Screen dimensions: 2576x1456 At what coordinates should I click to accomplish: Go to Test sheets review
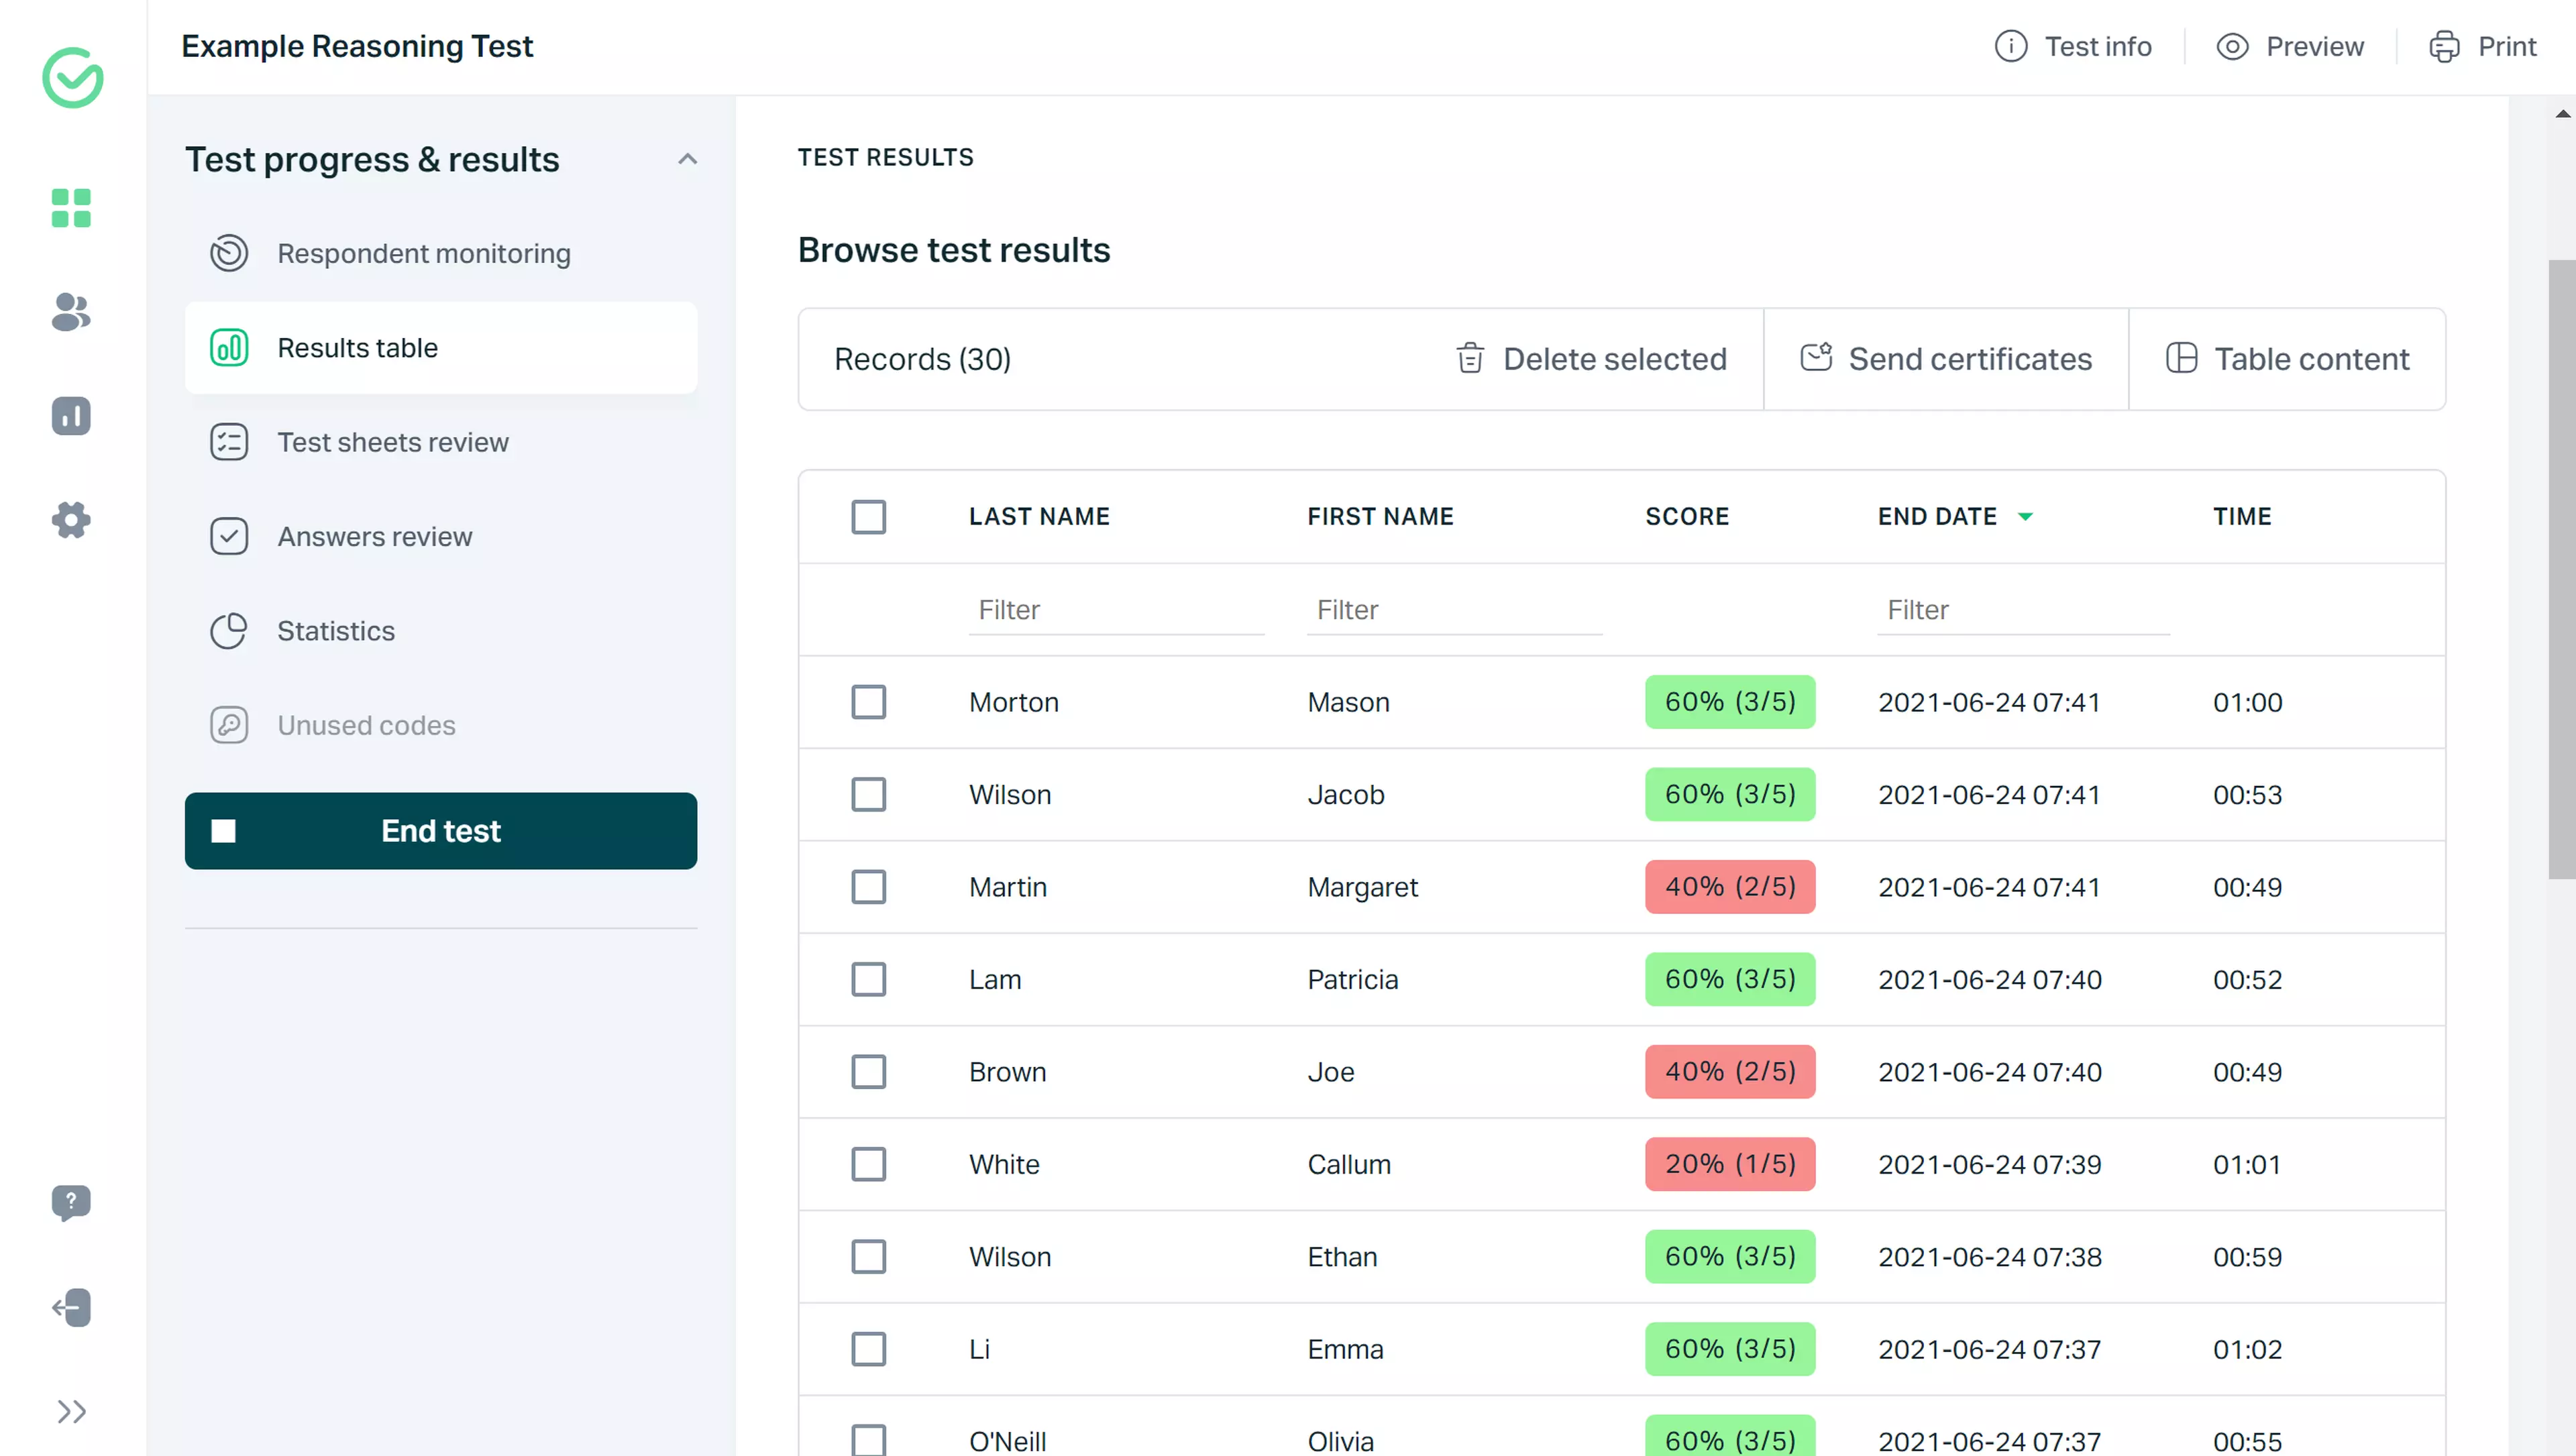(x=392, y=442)
